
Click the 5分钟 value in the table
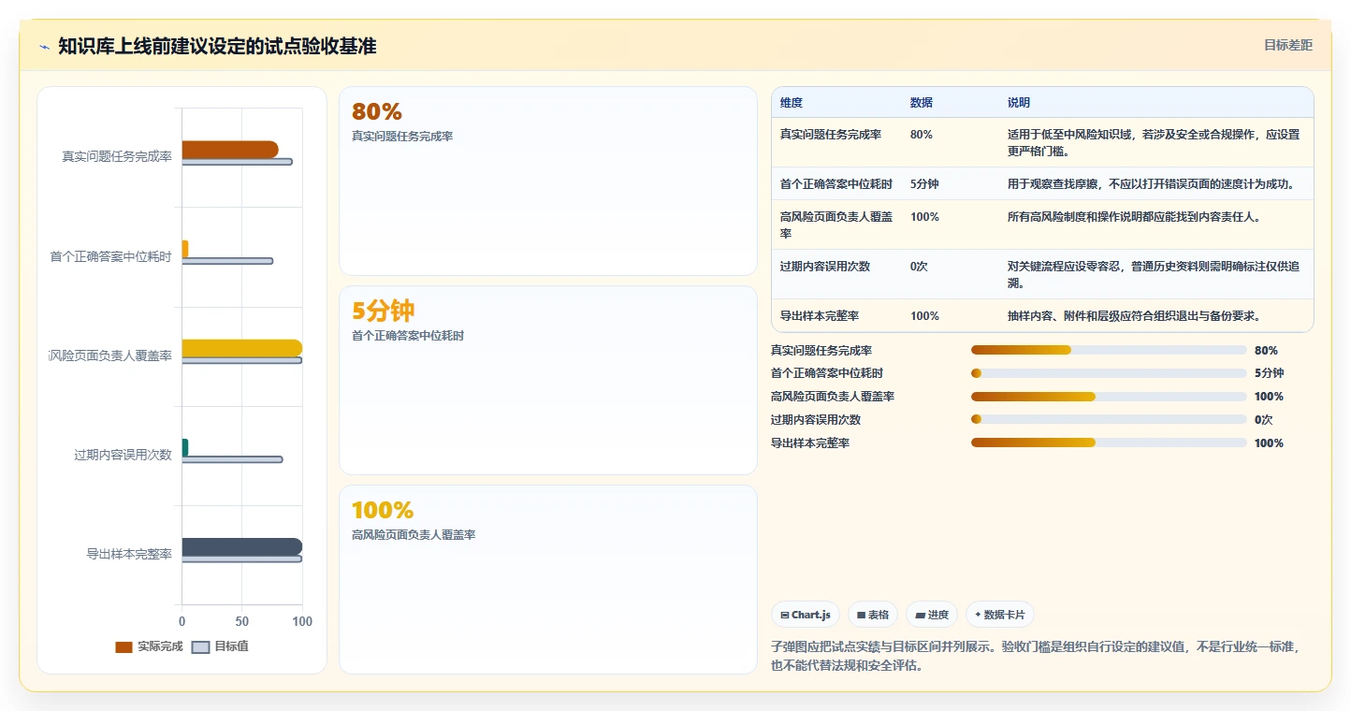924,184
